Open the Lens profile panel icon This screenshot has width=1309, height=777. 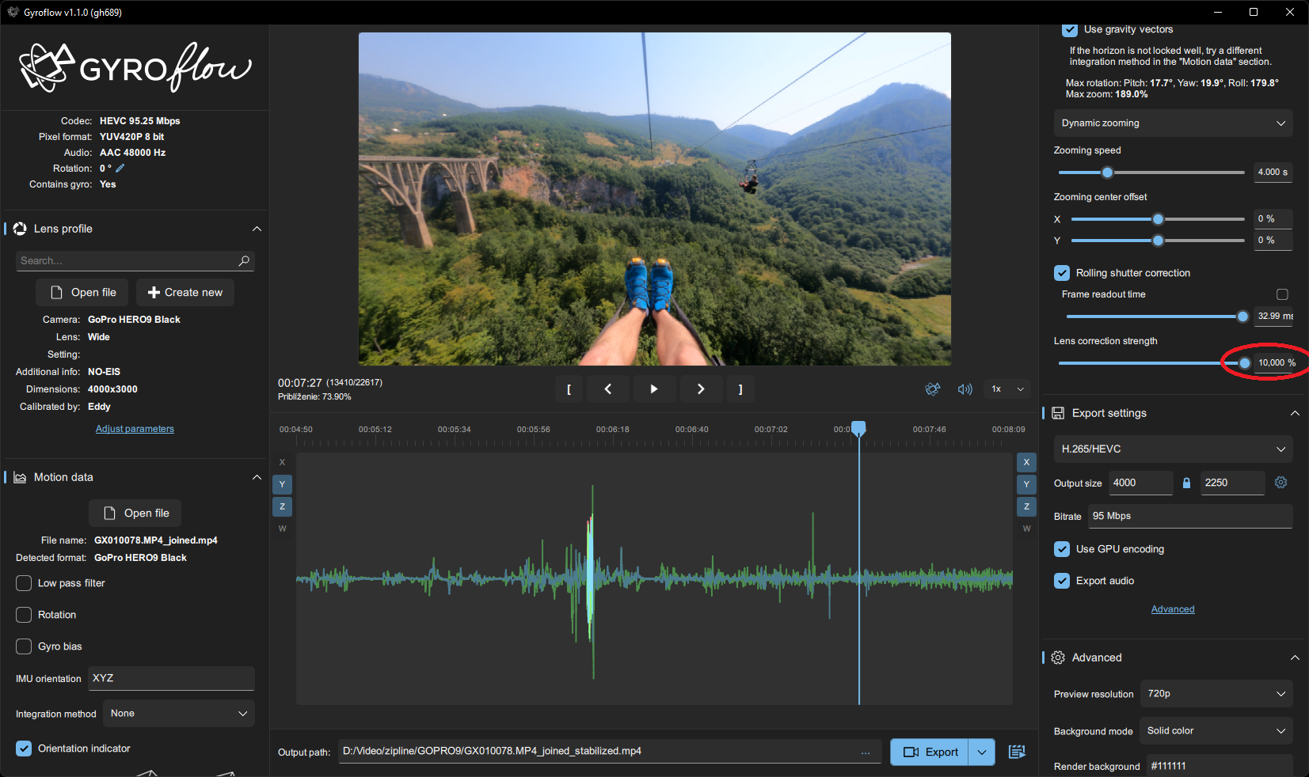(19, 229)
